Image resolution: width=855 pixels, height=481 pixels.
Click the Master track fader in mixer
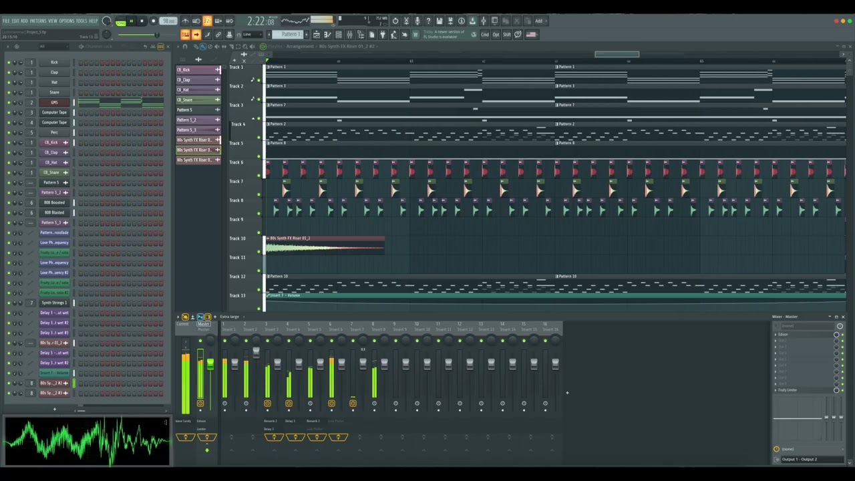pyautogui.click(x=210, y=364)
